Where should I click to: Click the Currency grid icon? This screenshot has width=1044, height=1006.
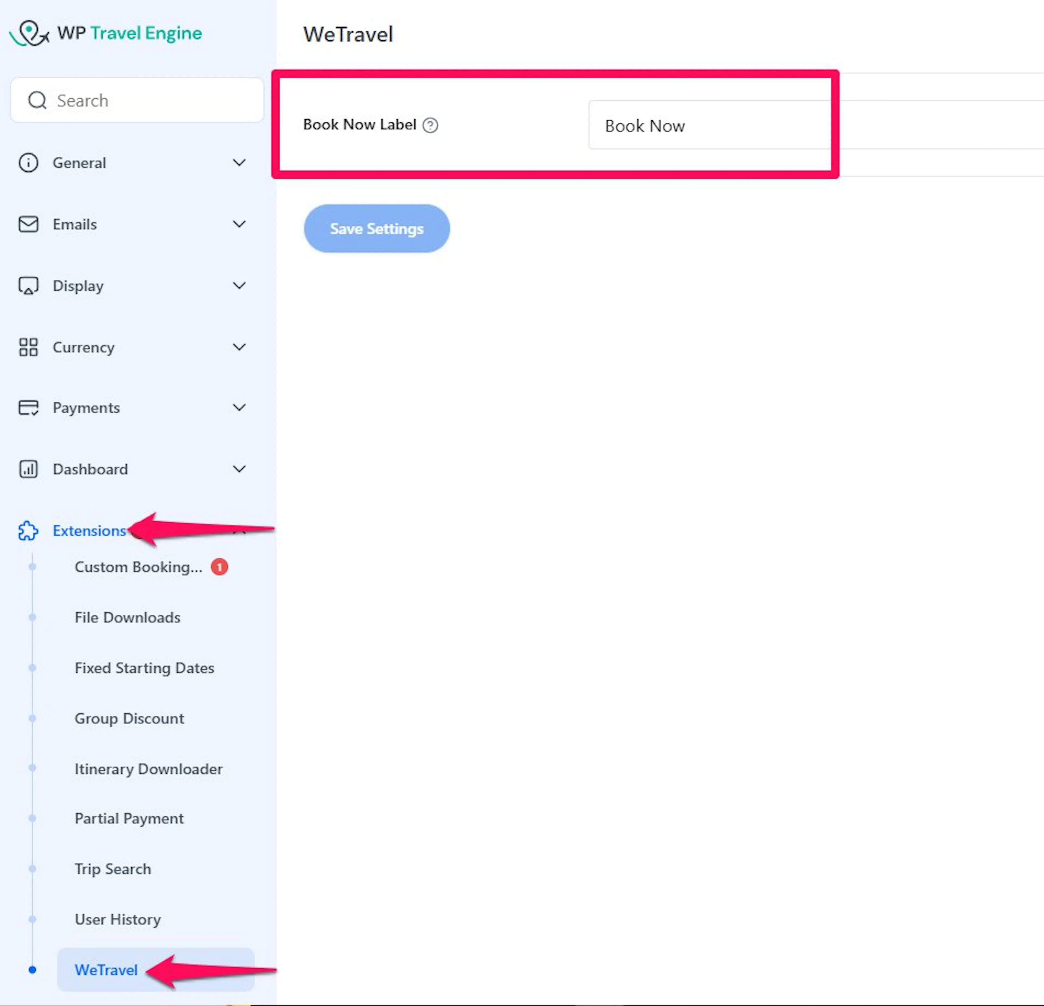tap(28, 347)
